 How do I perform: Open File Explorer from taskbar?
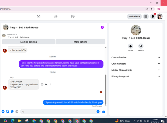pos(20,121)
